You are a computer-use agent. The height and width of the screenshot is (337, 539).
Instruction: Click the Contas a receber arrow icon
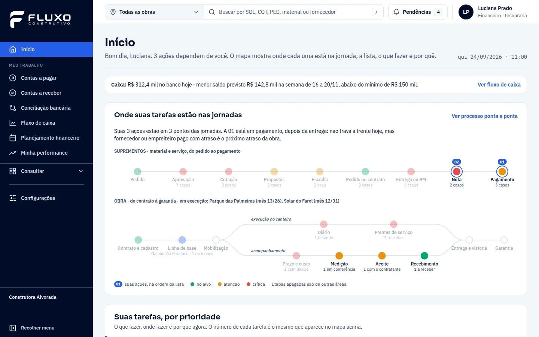(x=13, y=93)
